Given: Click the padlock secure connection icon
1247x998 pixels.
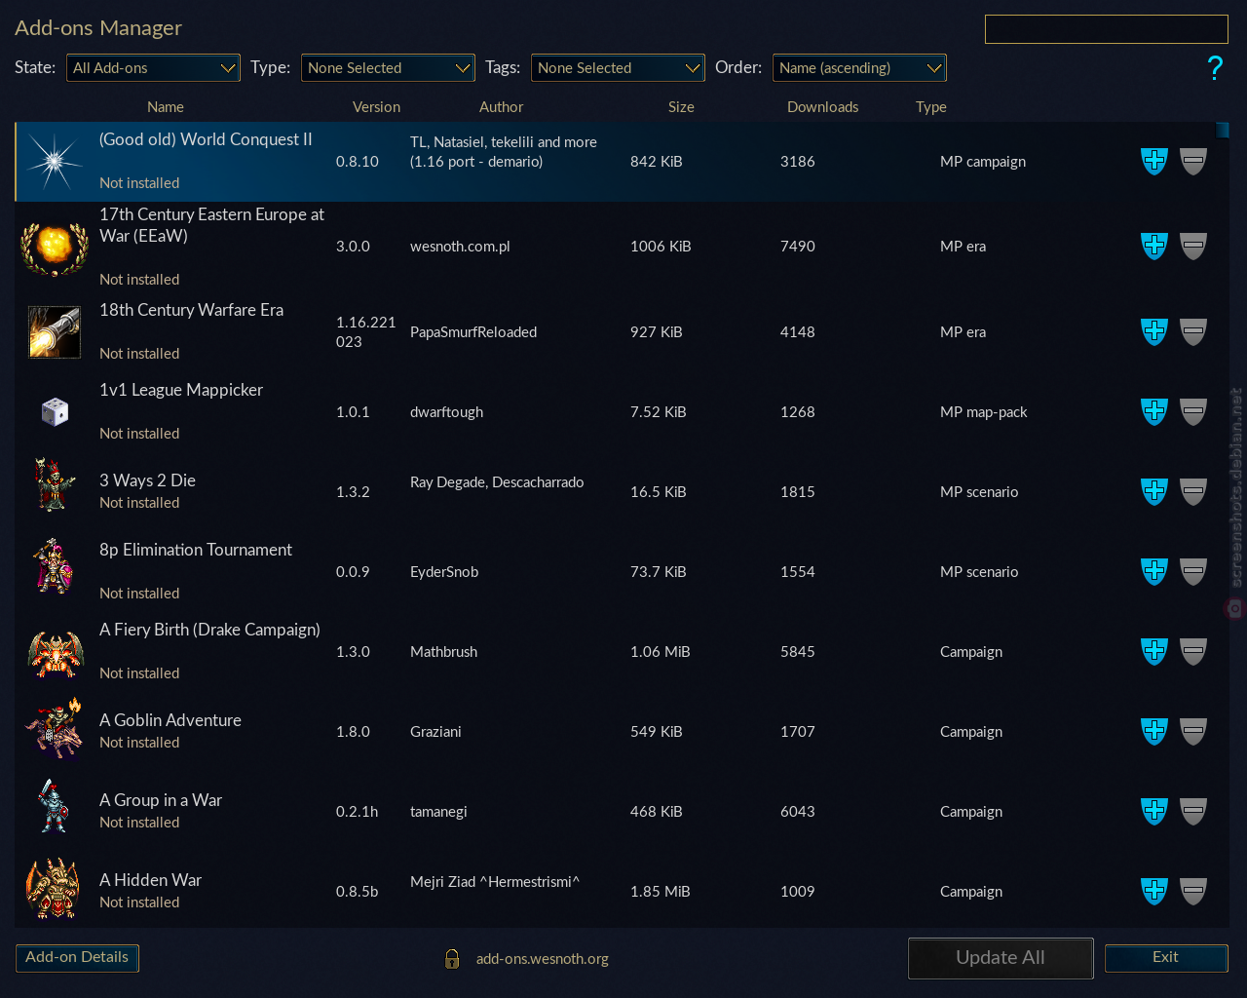Looking at the screenshot, I should [452, 959].
